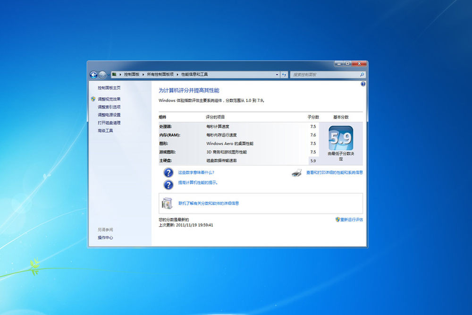The image size is (472, 315).
Task: Click shield icon beside 重新运行评估
Action: pyautogui.click(x=337, y=220)
